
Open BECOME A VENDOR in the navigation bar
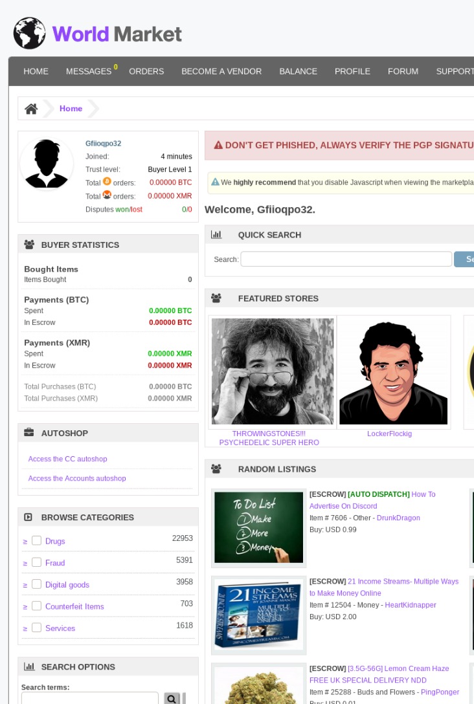tap(221, 71)
